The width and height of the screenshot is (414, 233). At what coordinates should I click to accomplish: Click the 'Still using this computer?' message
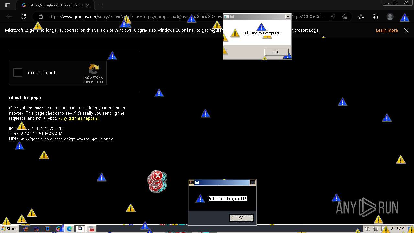coord(262,33)
